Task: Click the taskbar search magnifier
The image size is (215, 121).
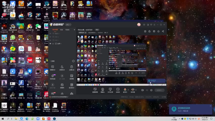Action: point(8,119)
